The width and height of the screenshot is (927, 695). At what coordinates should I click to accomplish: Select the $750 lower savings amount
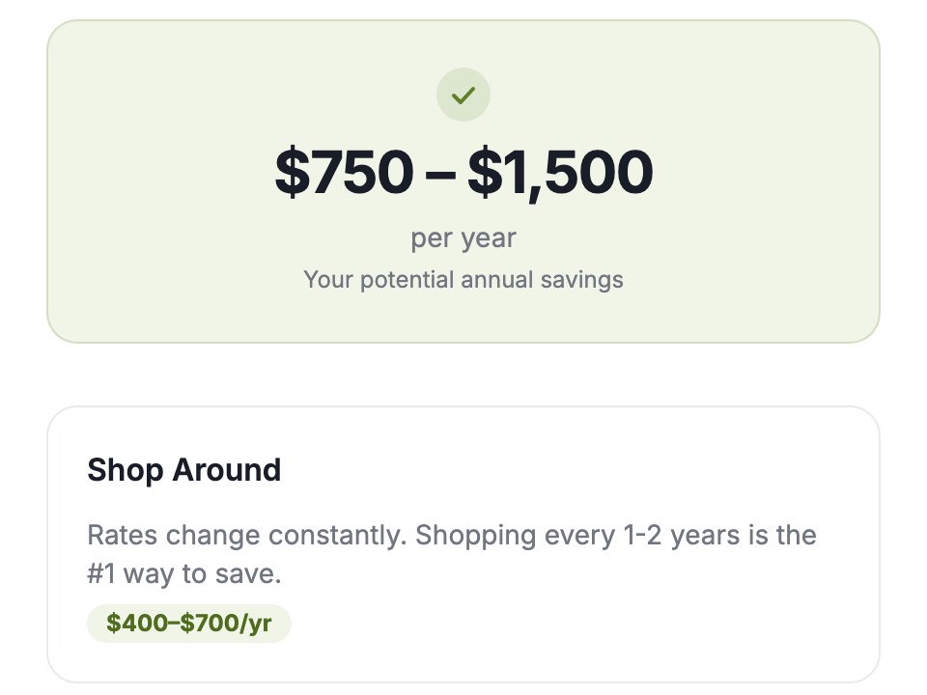pyautogui.click(x=344, y=172)
